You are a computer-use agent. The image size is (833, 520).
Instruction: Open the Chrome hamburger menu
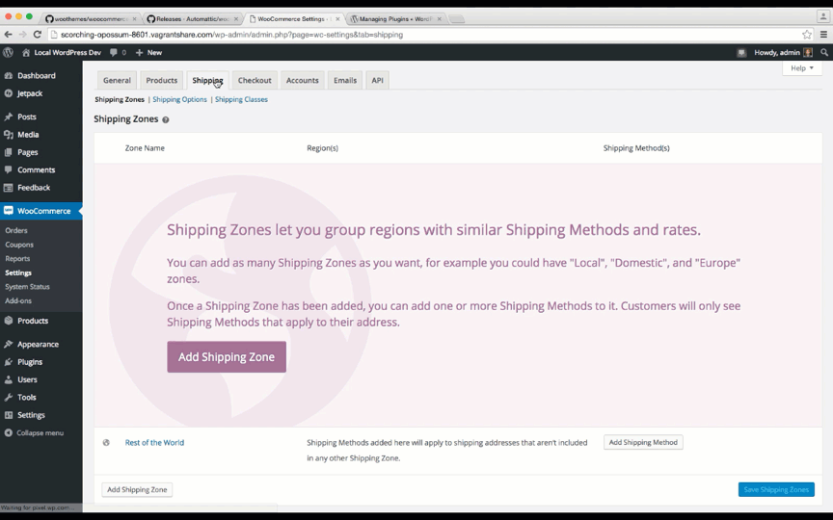[x=823, y=35]
